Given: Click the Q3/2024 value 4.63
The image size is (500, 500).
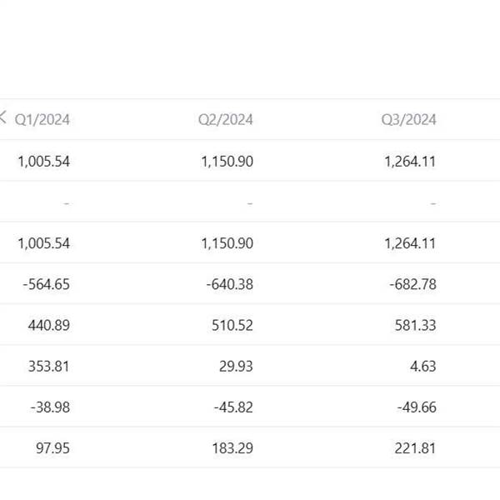Looking at the screenshot, I should (x=422, y=366).
